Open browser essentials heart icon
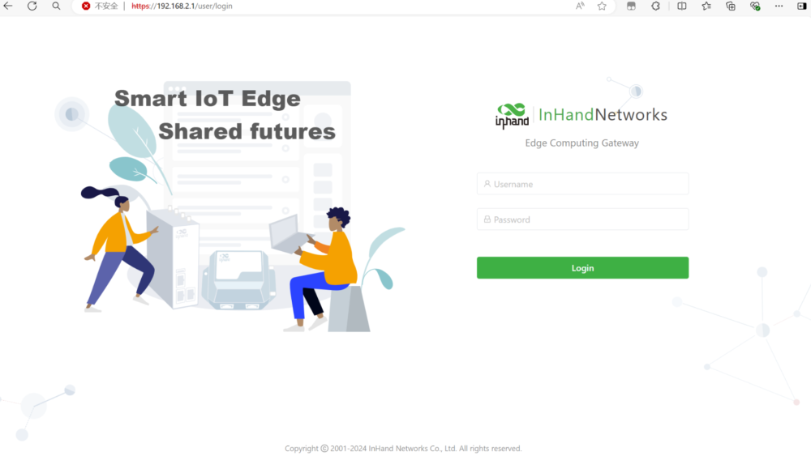The height and width of the screenshot is (456, 811). [x=754, y=6]
